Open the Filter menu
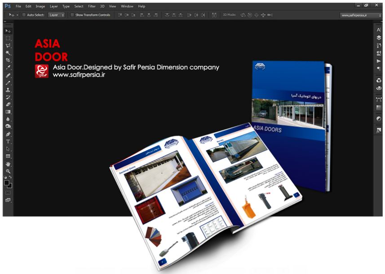385x274 pixels. coord(92,6)
